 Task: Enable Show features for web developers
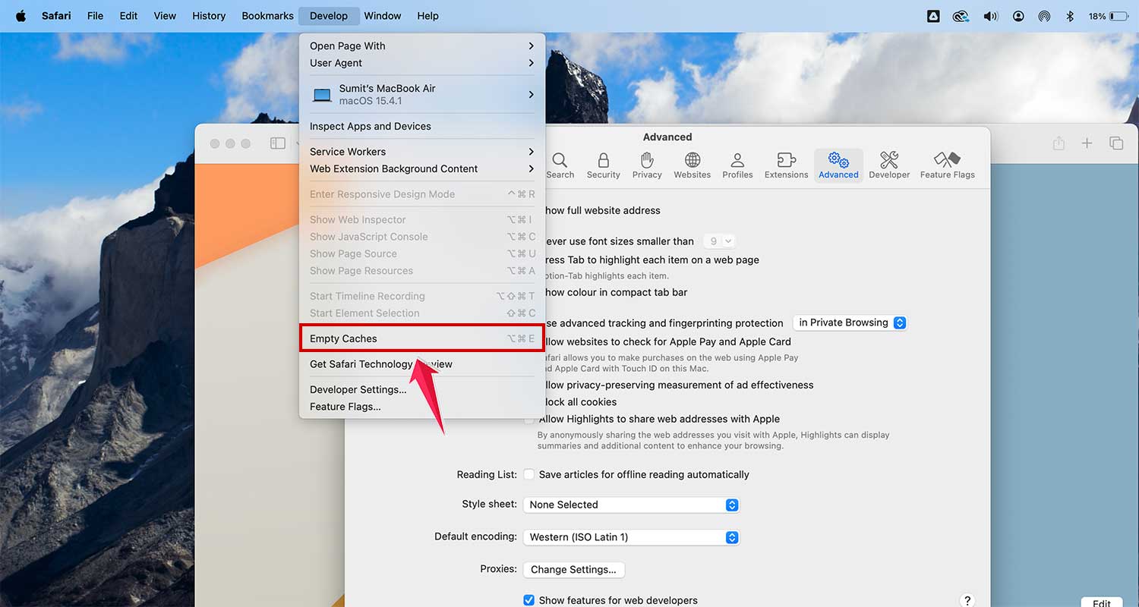pyautogui.click(x=528, y=599)
